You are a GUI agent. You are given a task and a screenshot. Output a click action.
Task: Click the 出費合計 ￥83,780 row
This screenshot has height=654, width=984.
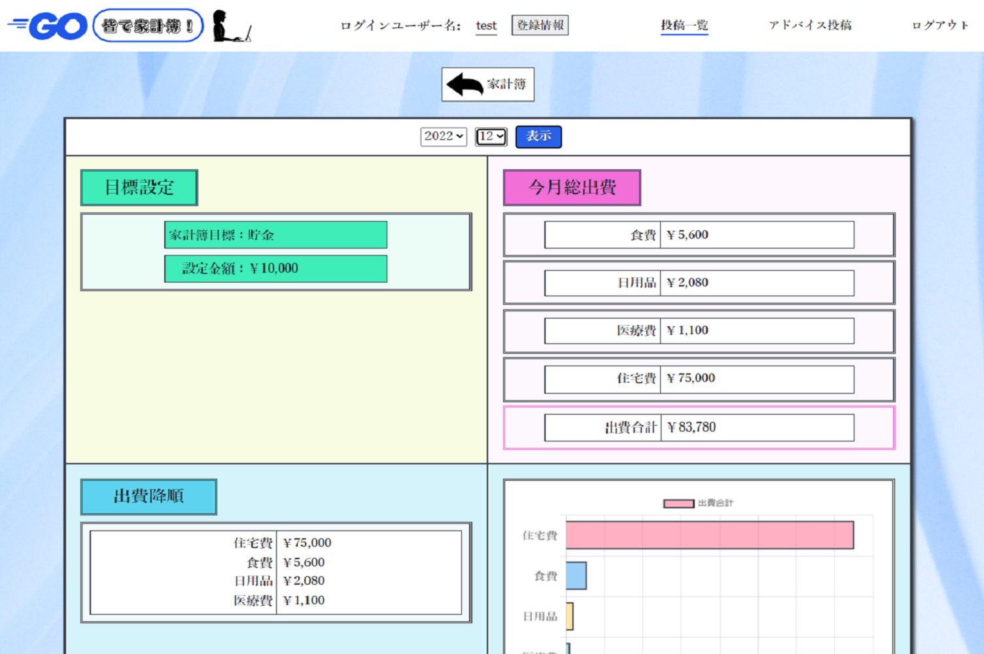699,428
